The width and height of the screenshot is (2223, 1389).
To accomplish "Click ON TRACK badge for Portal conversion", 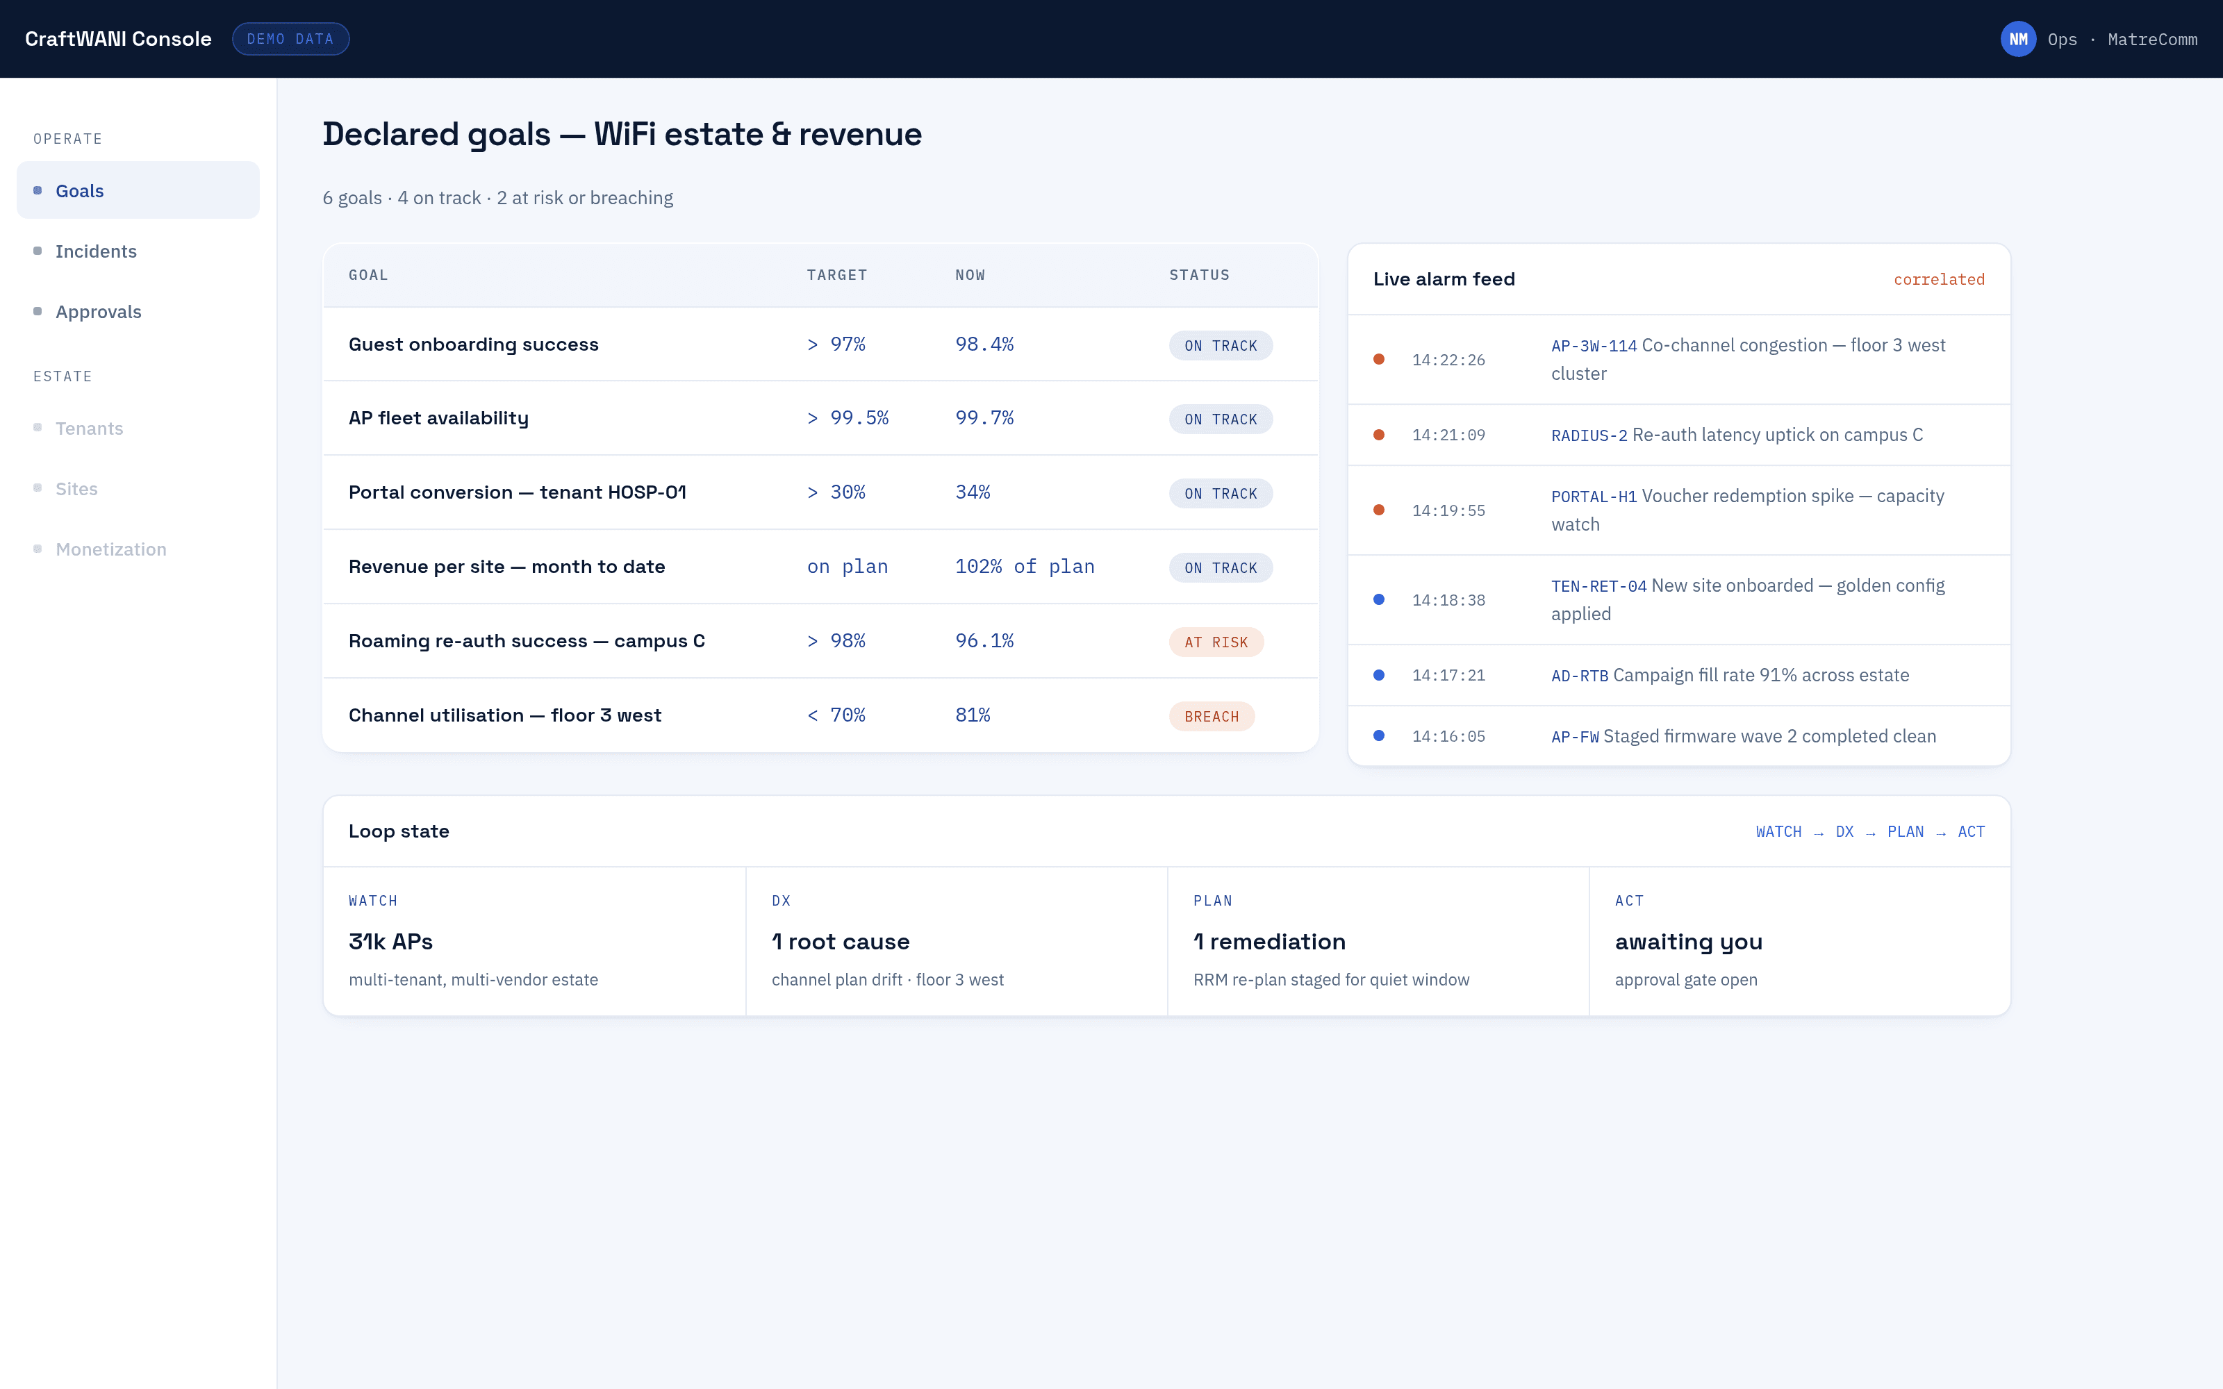I will [x=1220, y=493].
